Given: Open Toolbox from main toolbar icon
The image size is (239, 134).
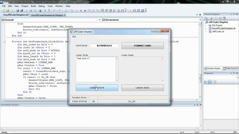Looking at the screenshot, I should coord(114,10).
